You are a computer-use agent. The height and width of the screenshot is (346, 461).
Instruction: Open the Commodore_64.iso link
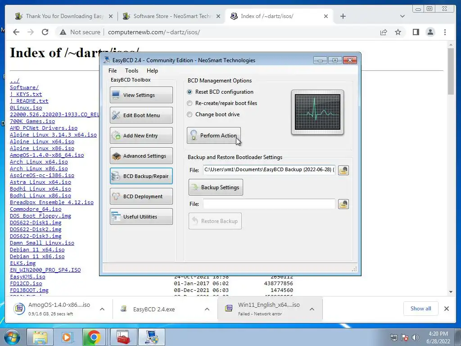[x=36, y=209]
